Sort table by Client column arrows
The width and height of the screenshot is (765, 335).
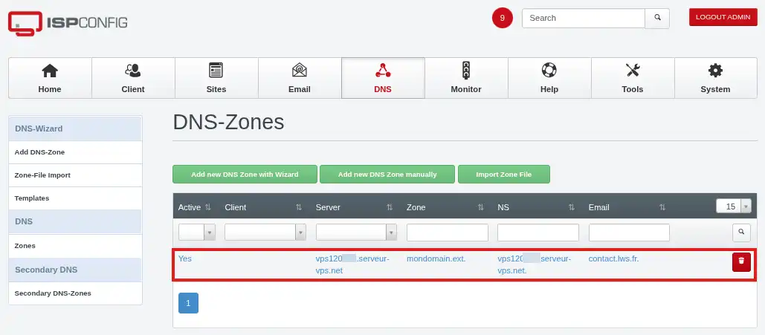(299, 207)
